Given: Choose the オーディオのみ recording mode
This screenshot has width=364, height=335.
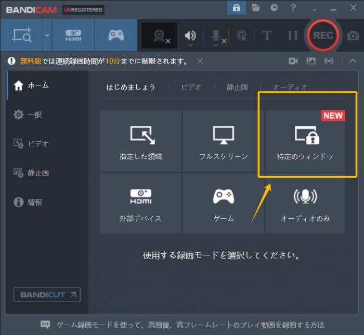Looking at the screenshot, I should pos(305,203).
